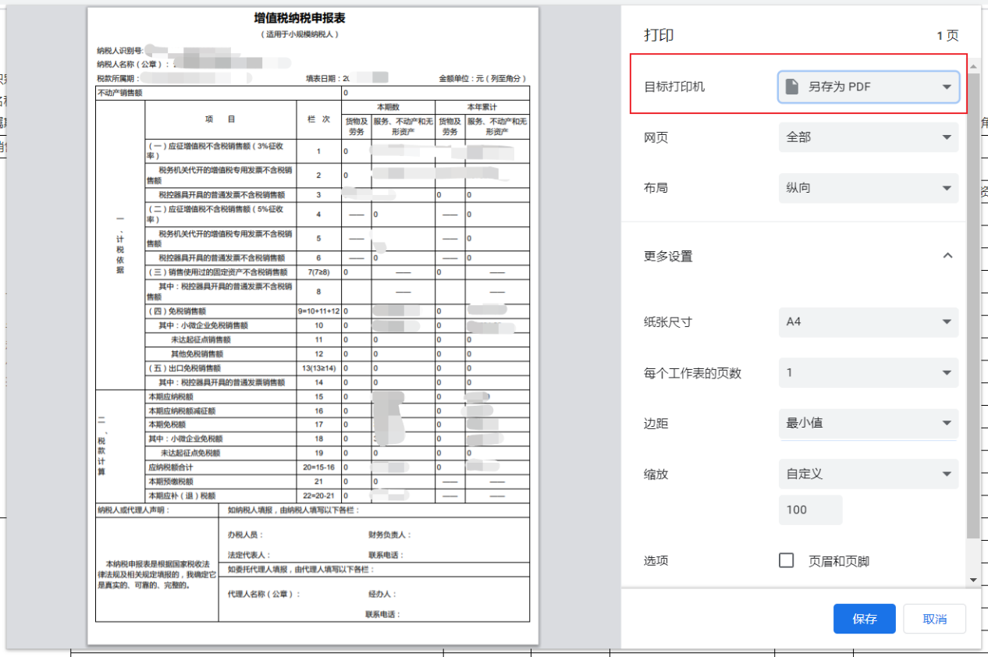Open the 每个工作表的页数 dropdown
Screen dimensions: 988x657
click(868, 373)
